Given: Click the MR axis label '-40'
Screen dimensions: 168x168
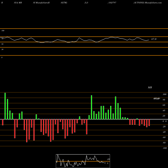Looking at the screenshot, I should point(164,132).
